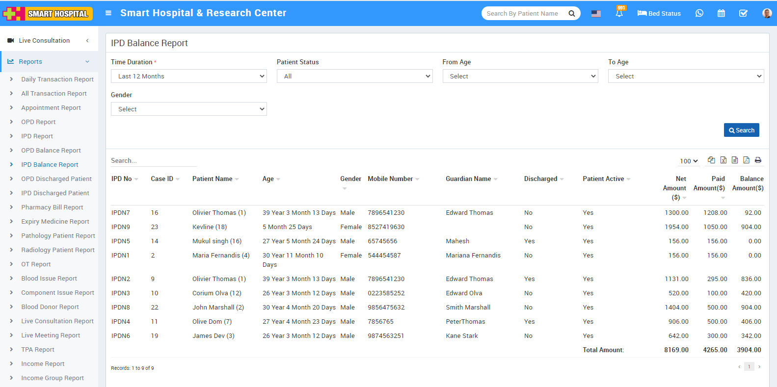Open the notifications bell
777x387 pixels.
pyautogui.click(x=619, y=13)
